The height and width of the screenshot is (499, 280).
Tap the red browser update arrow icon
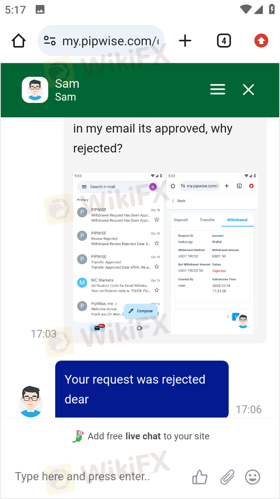click(261, 41)
